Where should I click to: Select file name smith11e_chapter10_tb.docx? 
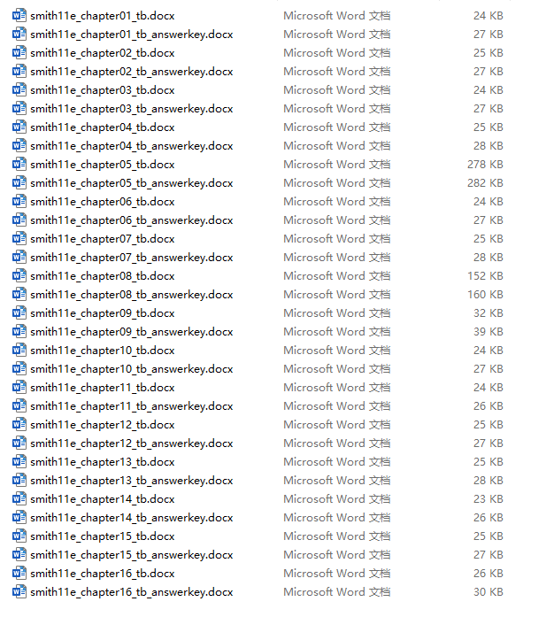103,351
